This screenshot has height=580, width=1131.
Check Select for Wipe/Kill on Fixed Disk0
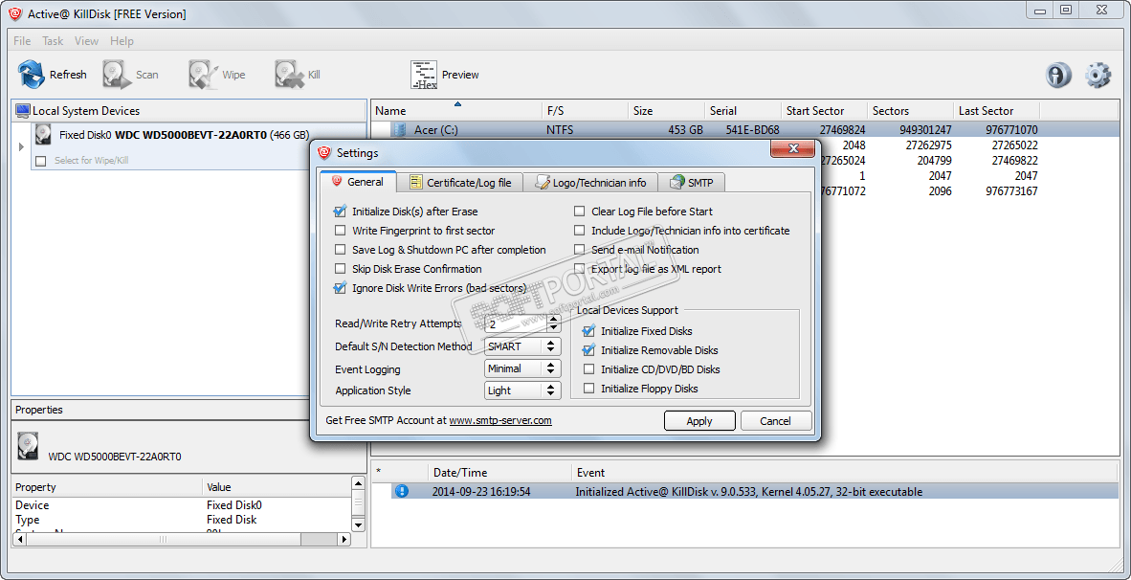tap(40, 161)
